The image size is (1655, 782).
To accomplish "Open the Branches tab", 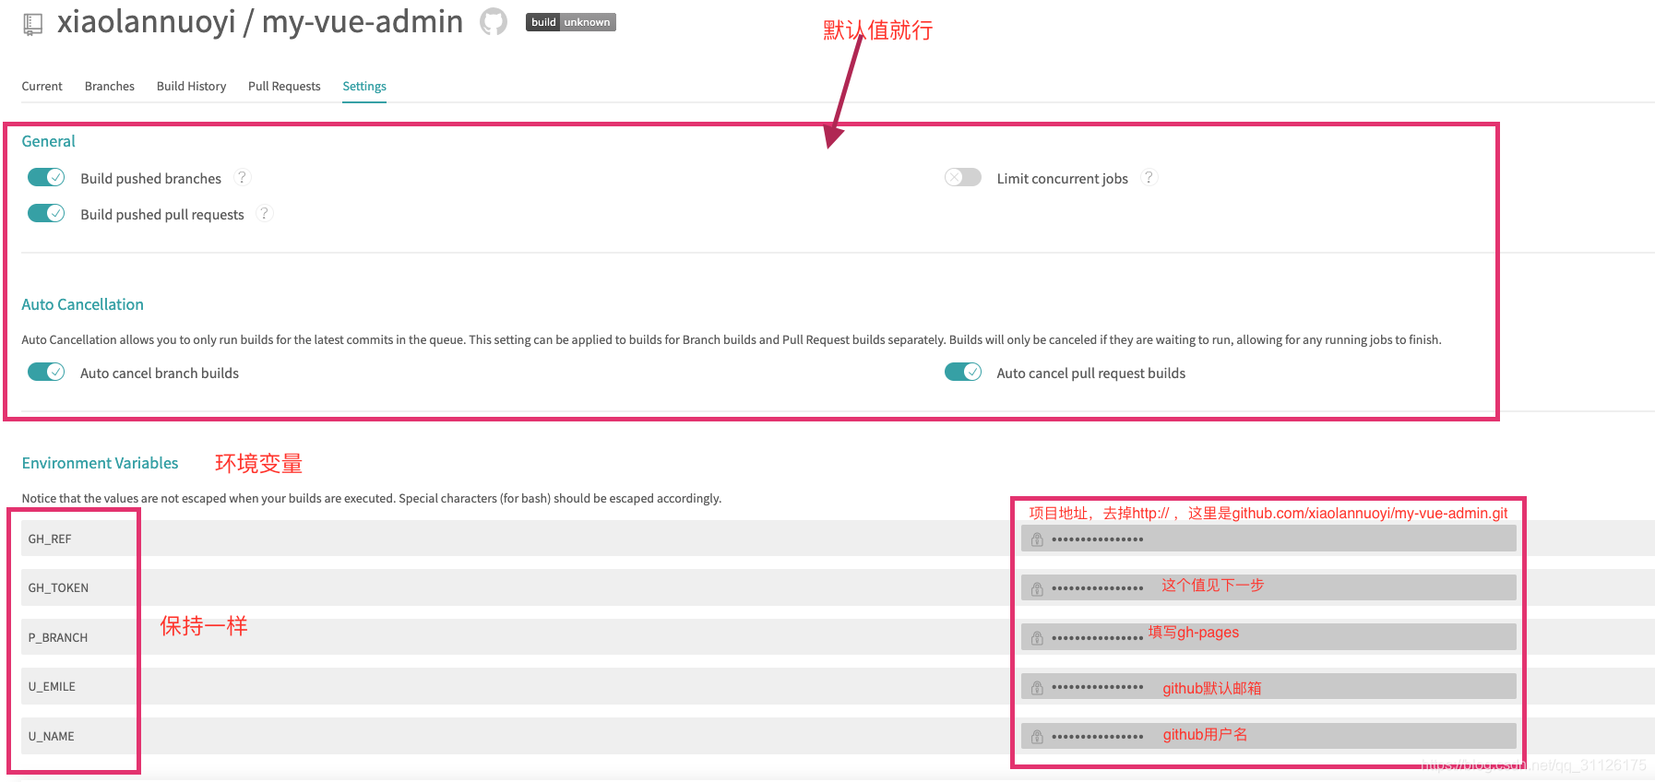I will pos(110,86).
